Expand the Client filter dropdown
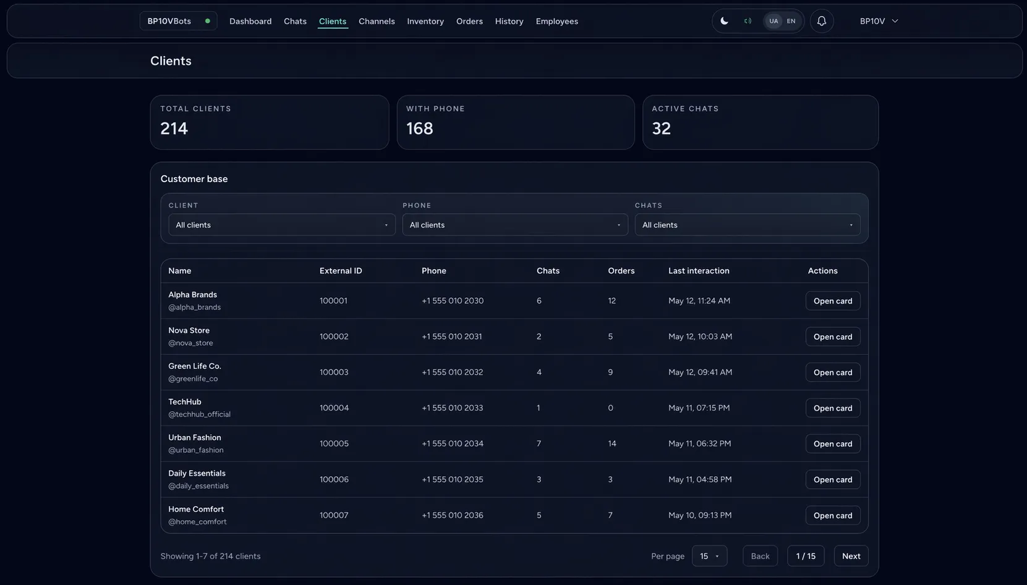 pos(282,225)
